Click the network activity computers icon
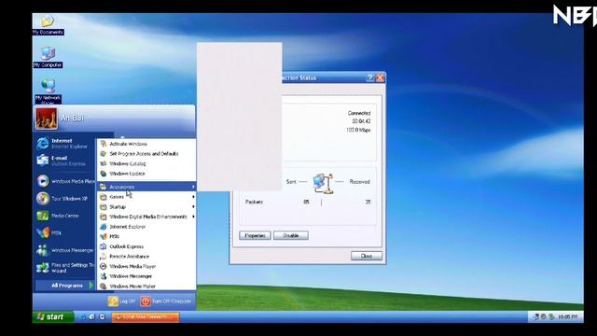Screen dimensions: 597x336 click(323, 183)
